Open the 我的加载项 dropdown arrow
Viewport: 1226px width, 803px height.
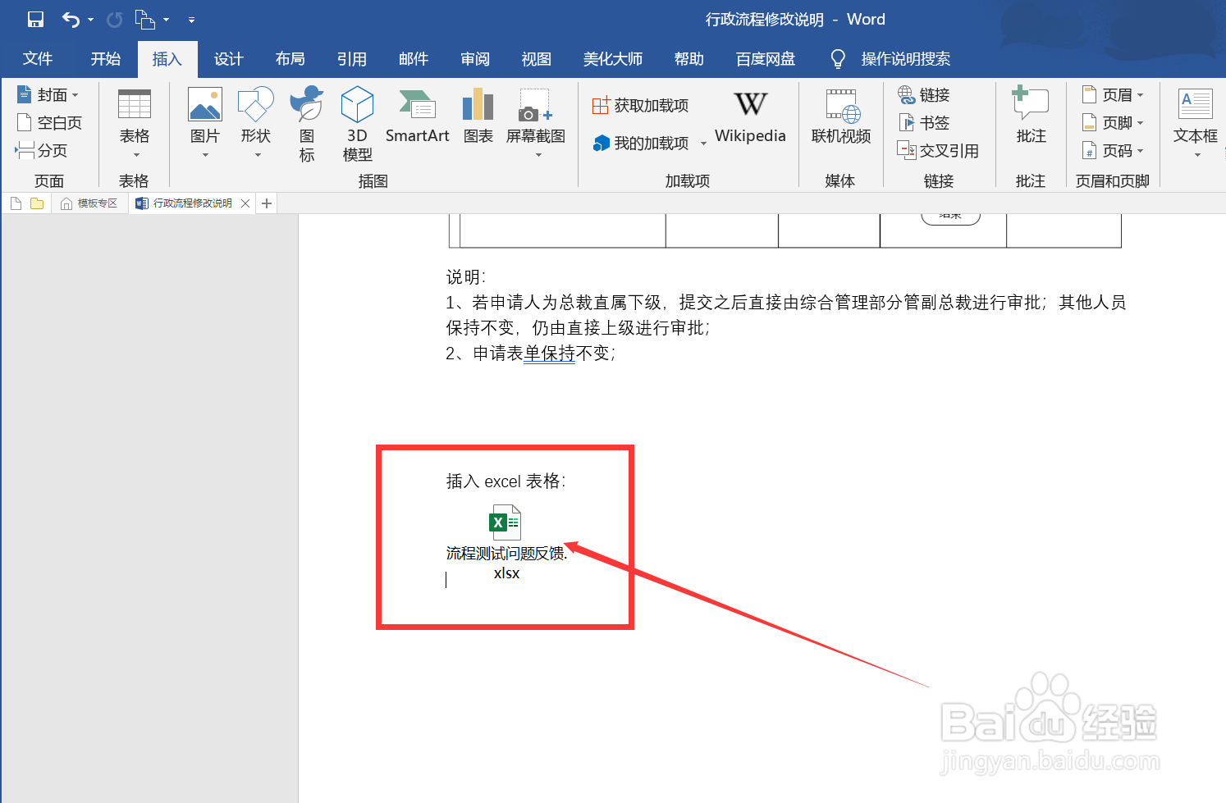pos(703,144)
